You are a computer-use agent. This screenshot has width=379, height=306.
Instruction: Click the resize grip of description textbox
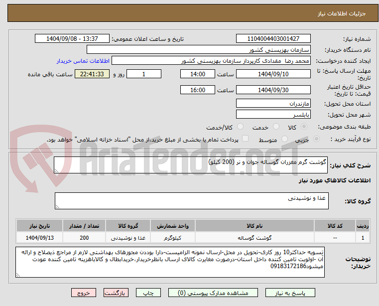click(57, 171)
